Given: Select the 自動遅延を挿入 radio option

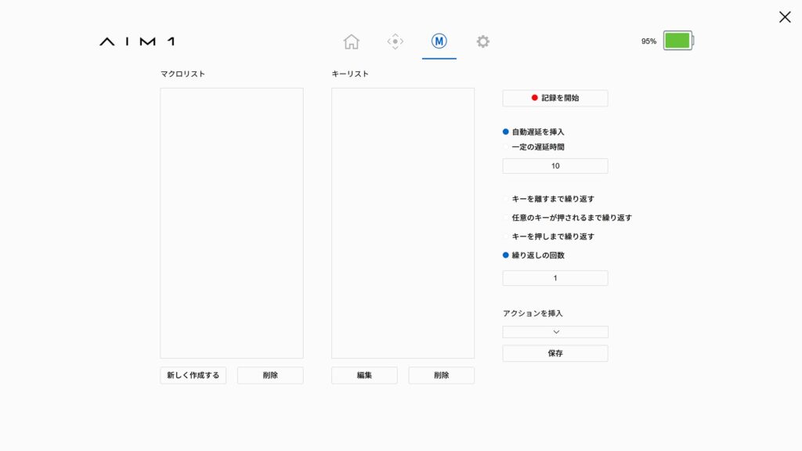Looking at the screenshot, I should tap(506, 132).
